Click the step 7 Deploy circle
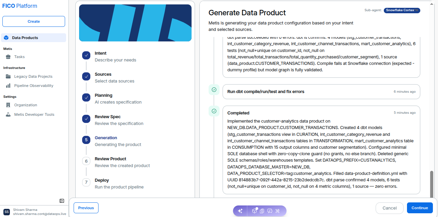This screenshot has height=217, width=438. (x=86, y=182)
